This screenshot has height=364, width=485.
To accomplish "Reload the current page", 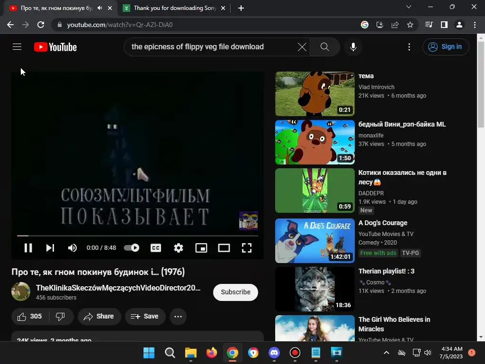I will [x=41, y=25].
